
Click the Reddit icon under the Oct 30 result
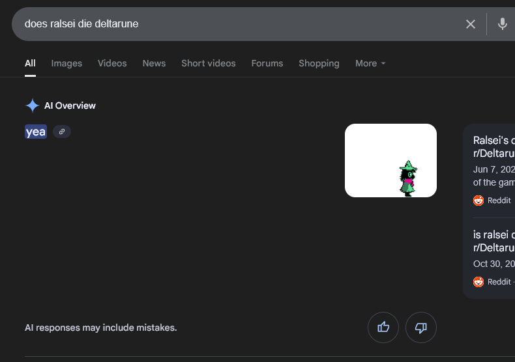click(478, 282)
